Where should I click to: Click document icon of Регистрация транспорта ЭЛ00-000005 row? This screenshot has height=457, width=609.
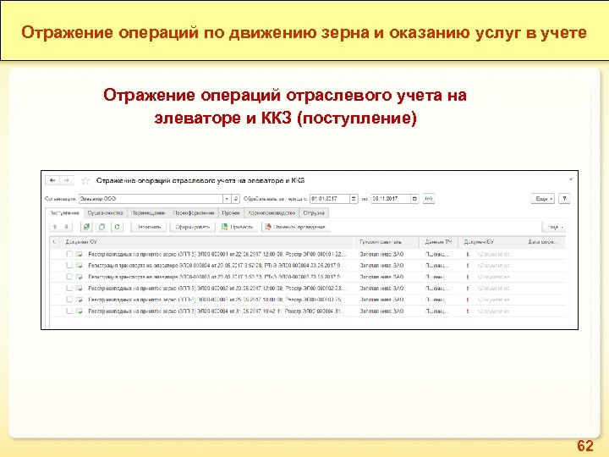coord(80,277)
